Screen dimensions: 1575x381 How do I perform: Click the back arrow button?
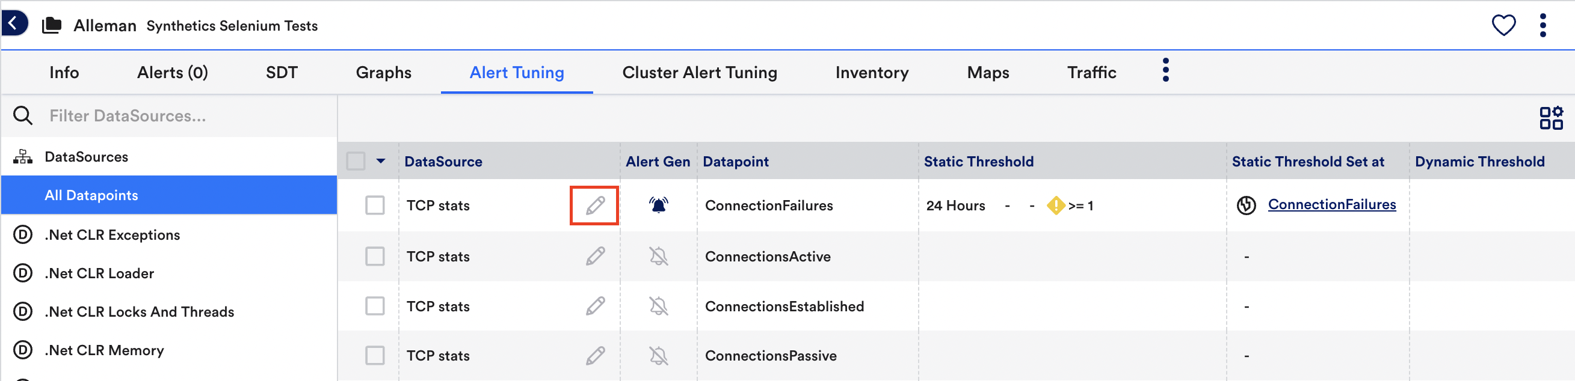(x=13, y=24)
